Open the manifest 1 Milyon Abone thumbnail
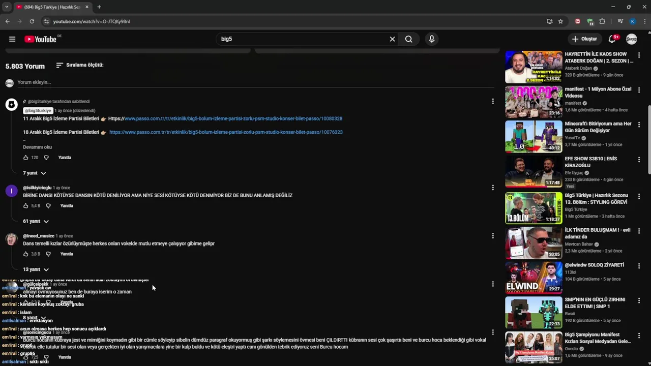 (x=534, y=102)
